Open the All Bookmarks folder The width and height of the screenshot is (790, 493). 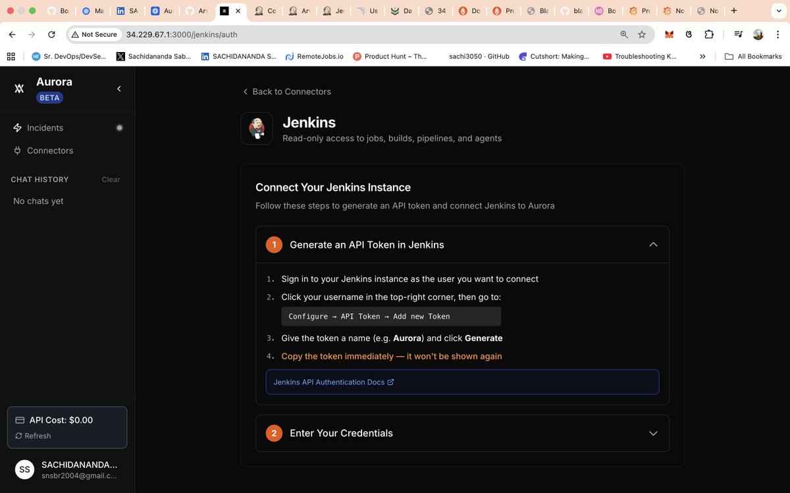tap(753, 57)
